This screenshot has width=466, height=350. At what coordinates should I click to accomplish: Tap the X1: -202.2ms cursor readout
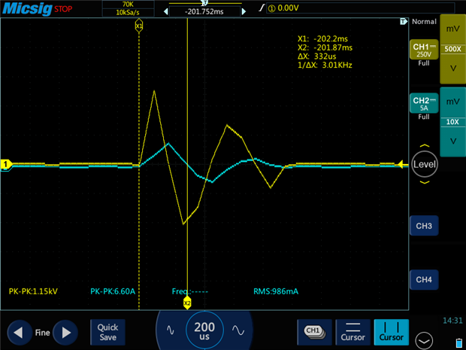pos(322,38)
